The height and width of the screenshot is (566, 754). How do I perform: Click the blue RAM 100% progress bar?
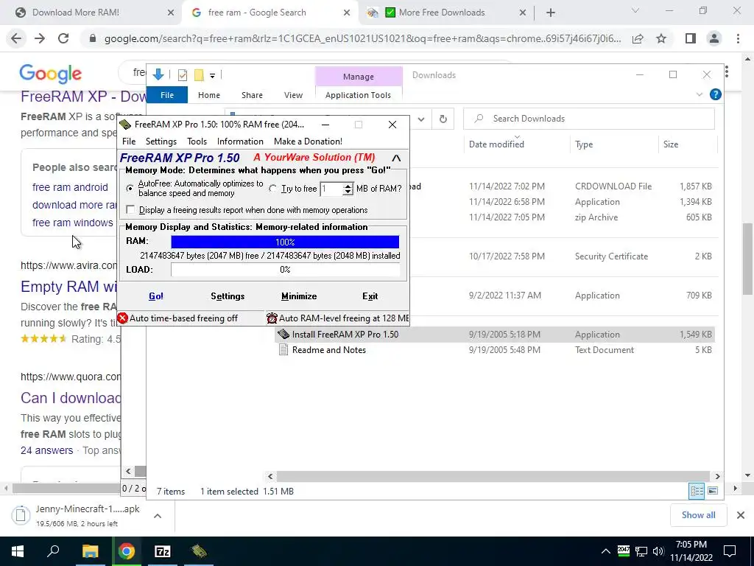click(285, 242)
